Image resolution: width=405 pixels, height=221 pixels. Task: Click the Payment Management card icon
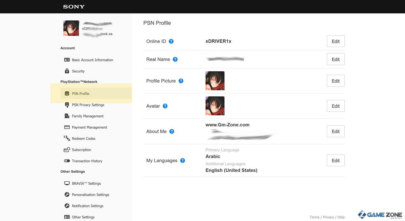coord(67,127)
